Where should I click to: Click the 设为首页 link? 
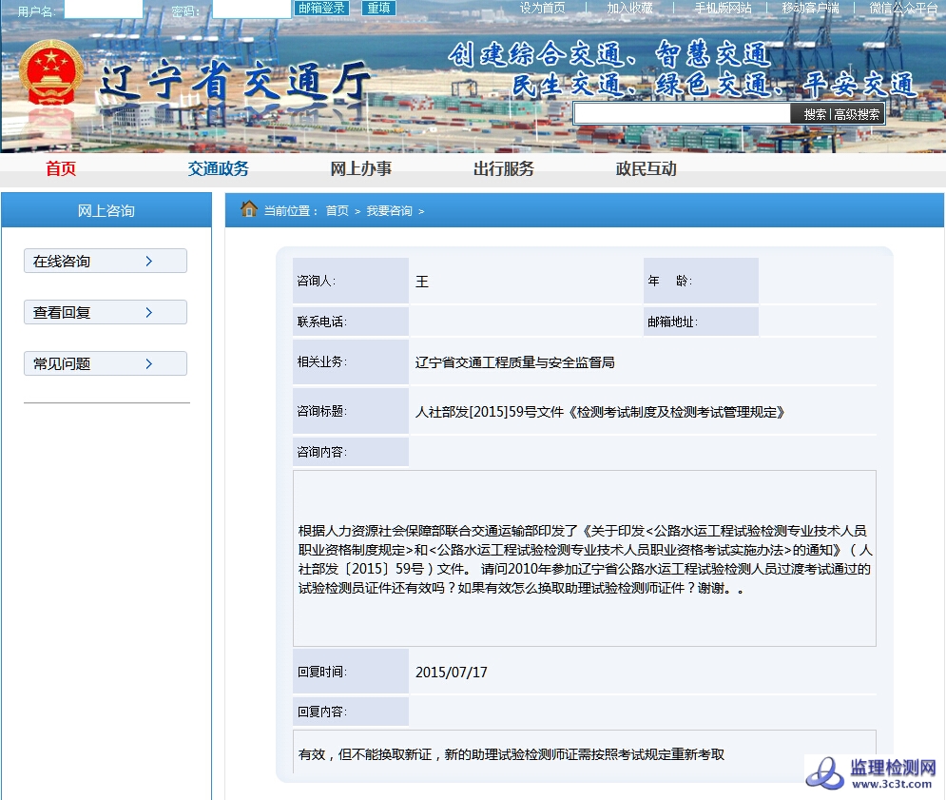[x=542, y=8]
